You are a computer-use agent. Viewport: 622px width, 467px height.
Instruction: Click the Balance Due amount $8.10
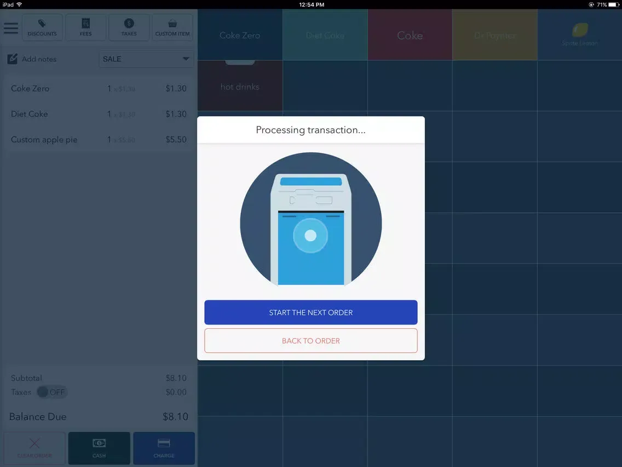175,417
